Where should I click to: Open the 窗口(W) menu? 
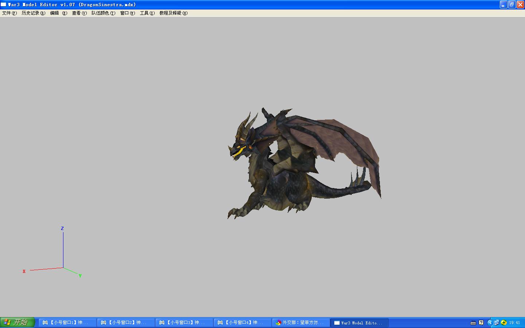pyautogui.click(x=128, y=13)
